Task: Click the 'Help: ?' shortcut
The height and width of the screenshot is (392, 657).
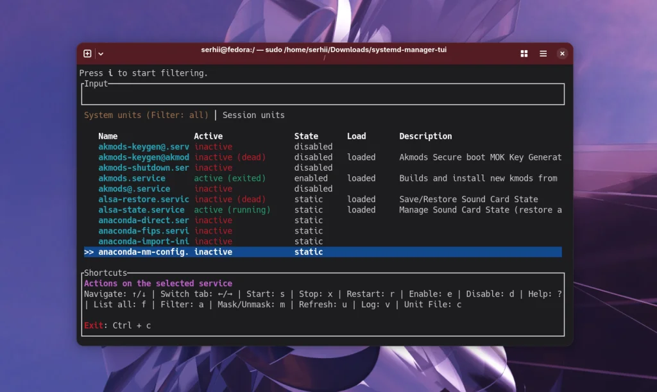Action: pyautogui.click(x=545, y=294)
